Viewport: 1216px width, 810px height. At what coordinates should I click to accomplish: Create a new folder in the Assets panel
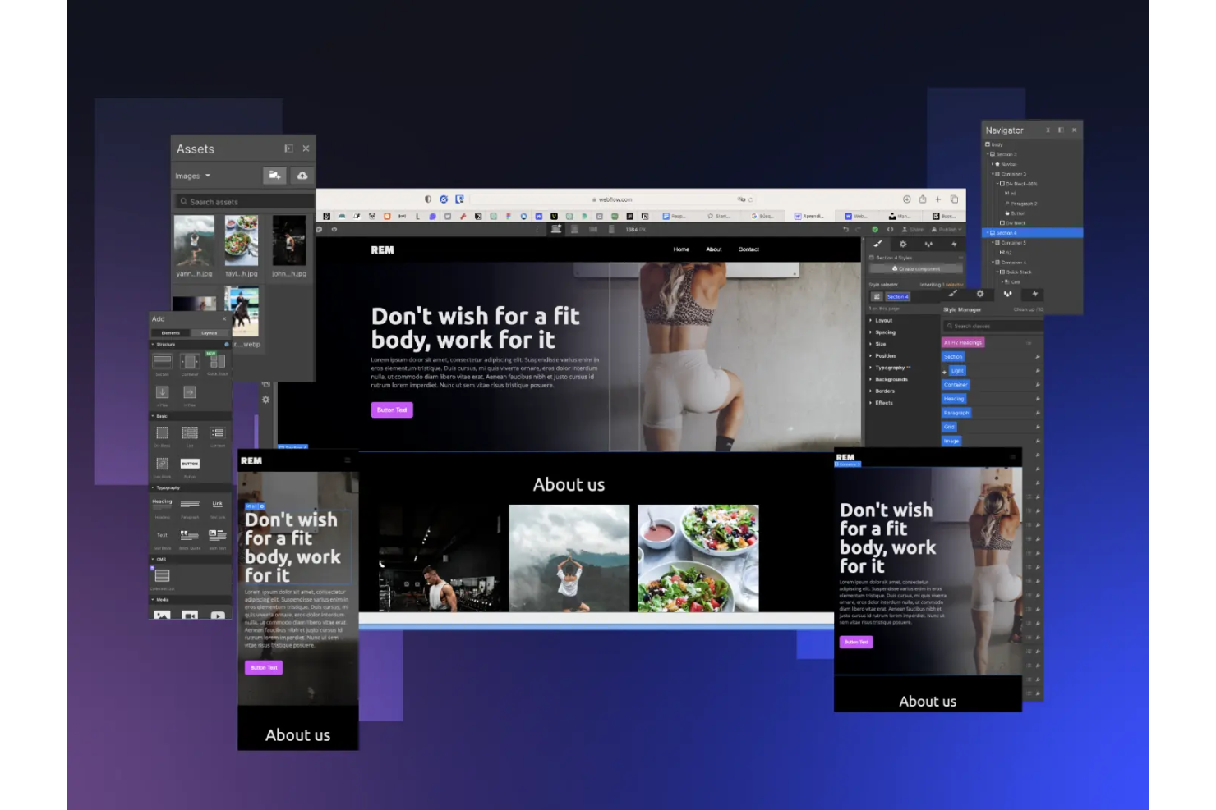[275, 176]
